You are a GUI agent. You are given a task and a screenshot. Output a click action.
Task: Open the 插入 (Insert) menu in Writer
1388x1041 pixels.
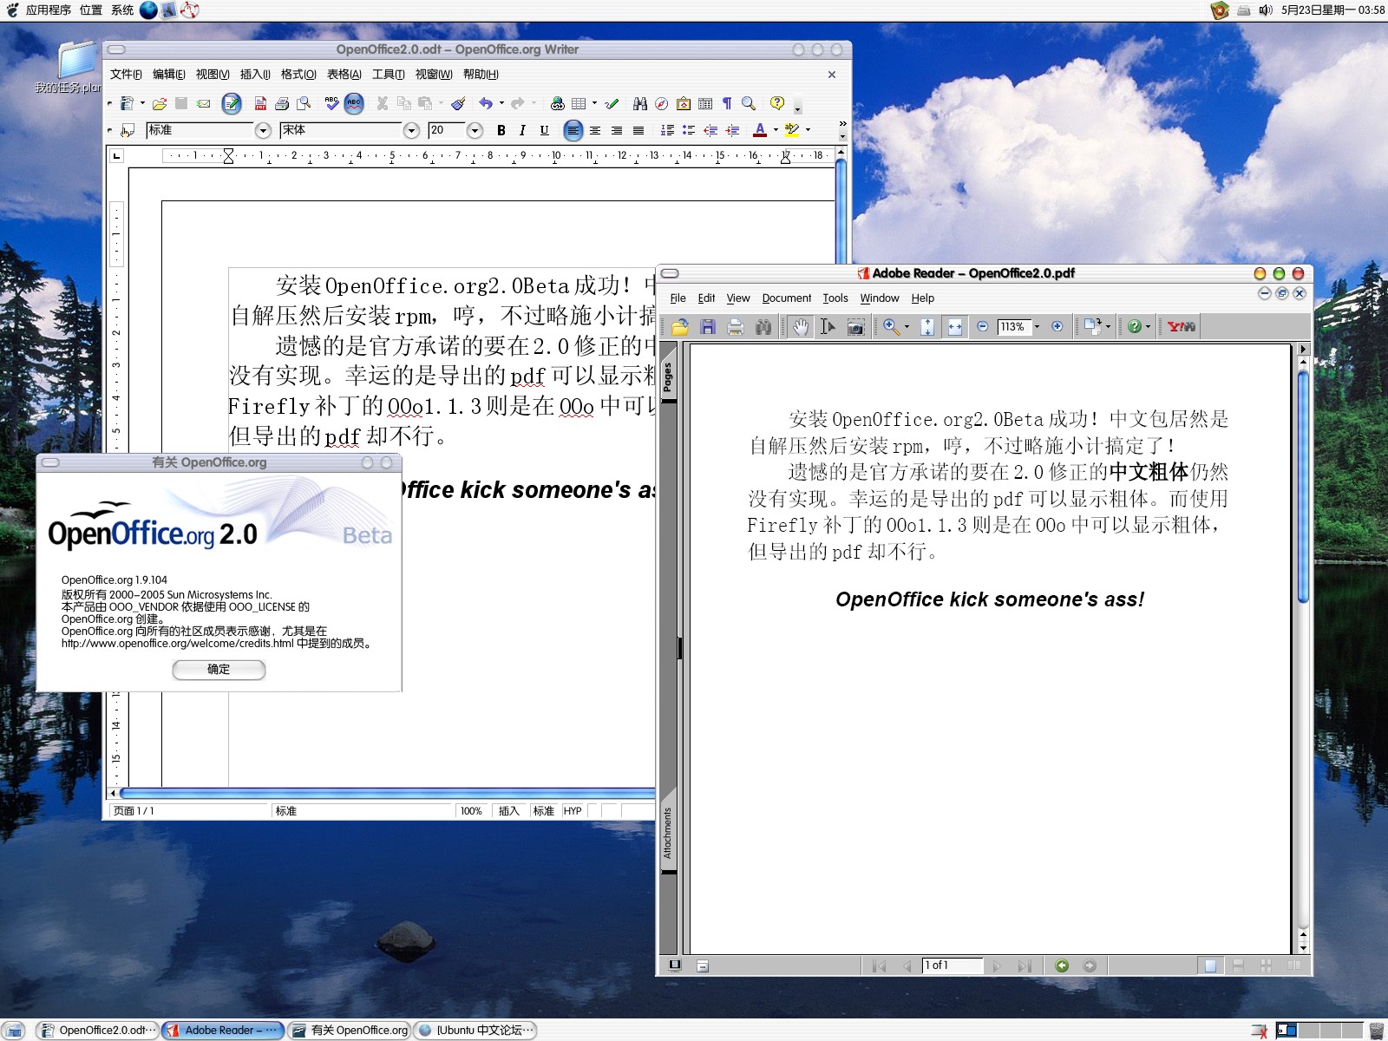[255, 75]
